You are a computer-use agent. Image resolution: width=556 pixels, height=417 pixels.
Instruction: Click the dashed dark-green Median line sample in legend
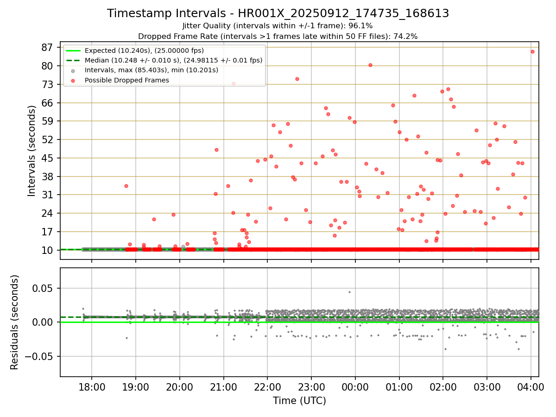[73, 60]
